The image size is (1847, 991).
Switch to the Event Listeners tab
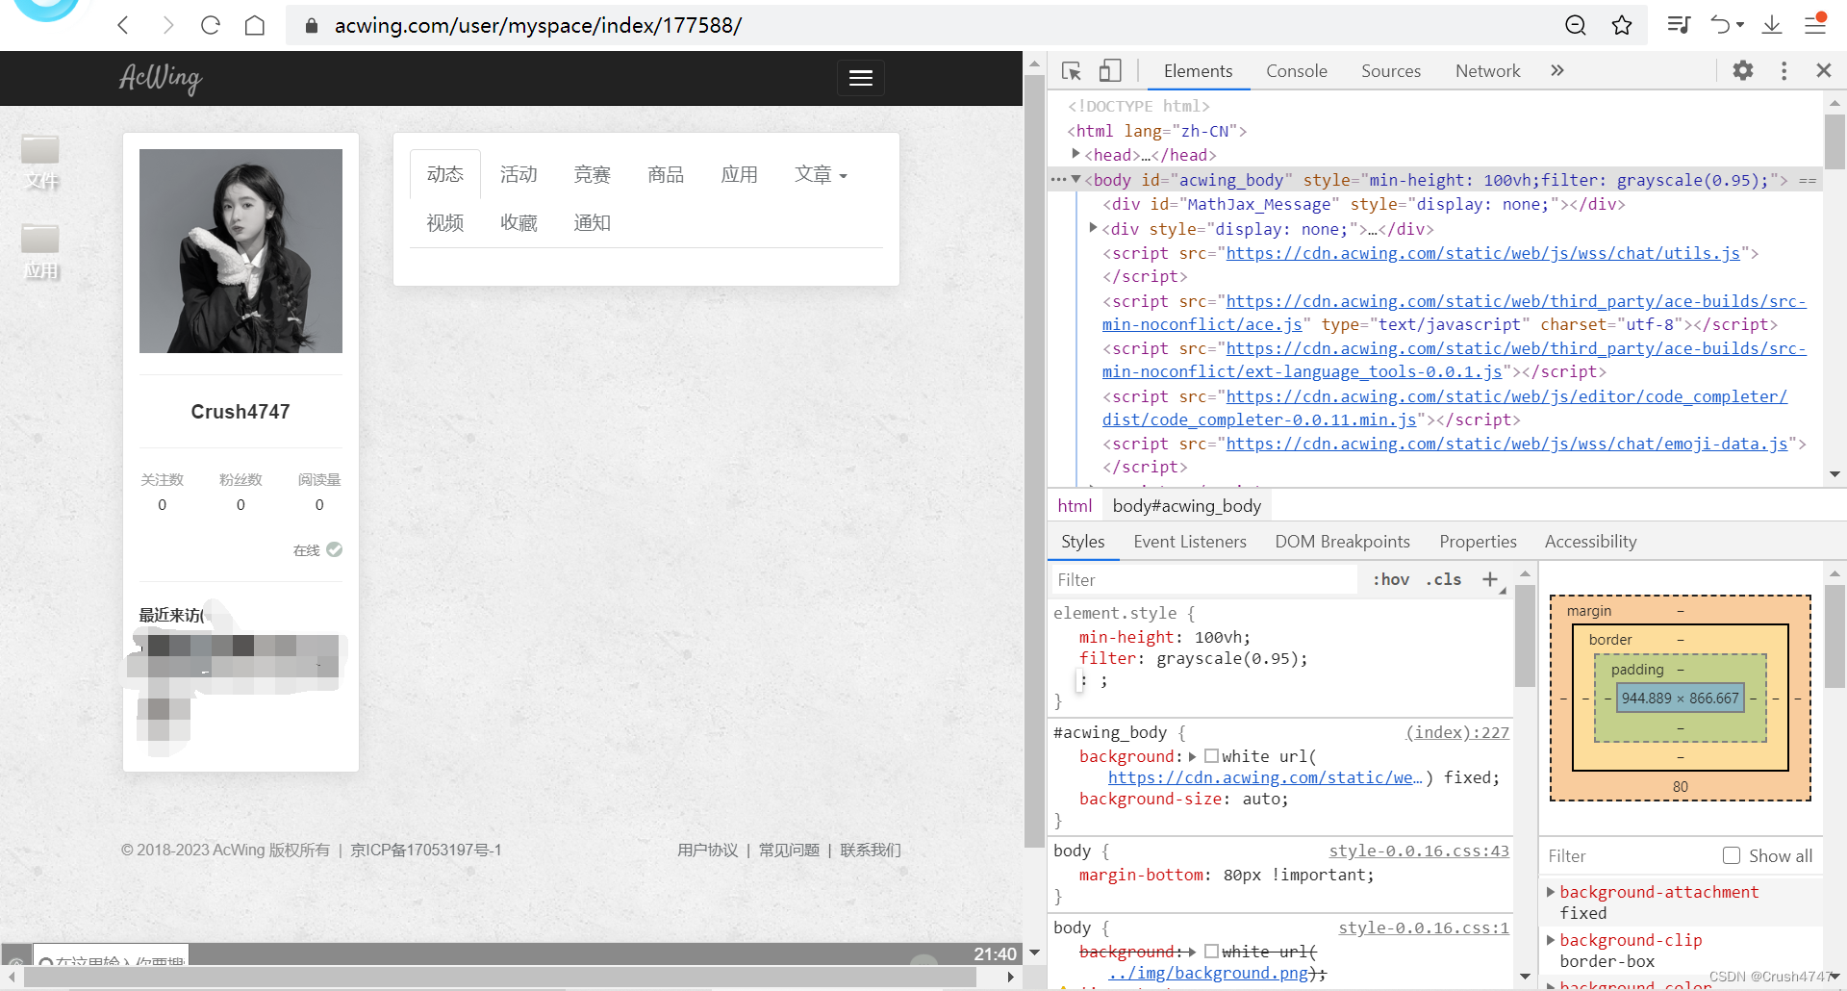pyautogui.click(x=1189, y=541)
